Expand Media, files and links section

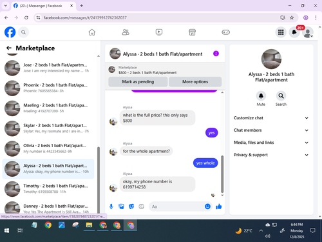271,143
